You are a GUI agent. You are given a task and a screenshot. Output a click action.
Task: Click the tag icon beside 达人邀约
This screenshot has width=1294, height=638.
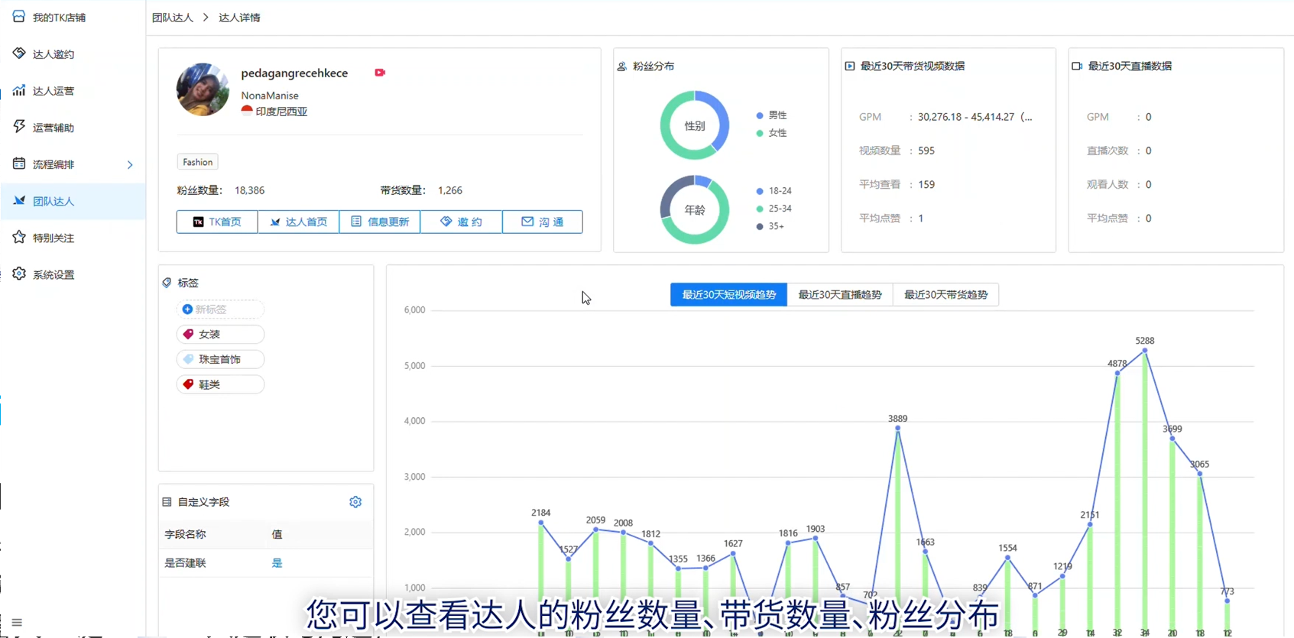click(19, 53)
